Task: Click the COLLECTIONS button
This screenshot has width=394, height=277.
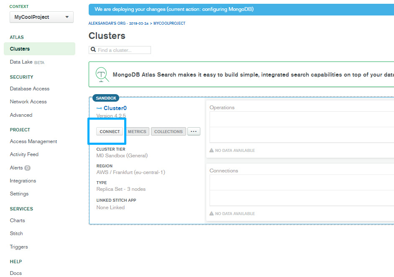Action: click(x=169, y=131)
